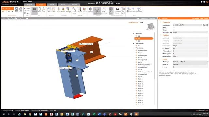Collapse the Properties section
Screen dimensions: 209x117
tap(160, 22)
